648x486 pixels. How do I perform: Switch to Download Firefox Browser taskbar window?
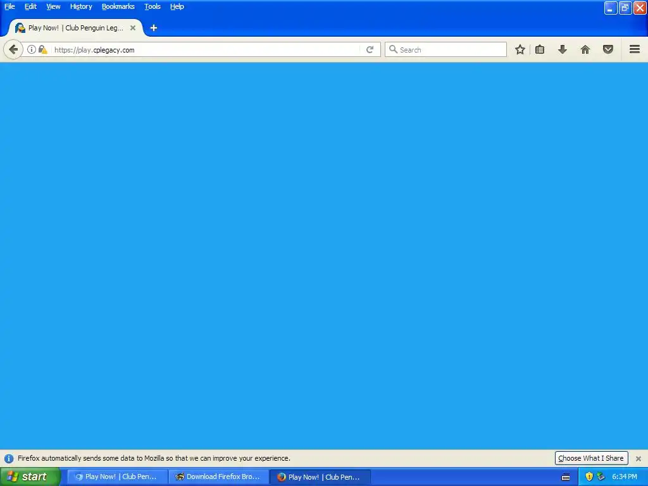[218, 477]
